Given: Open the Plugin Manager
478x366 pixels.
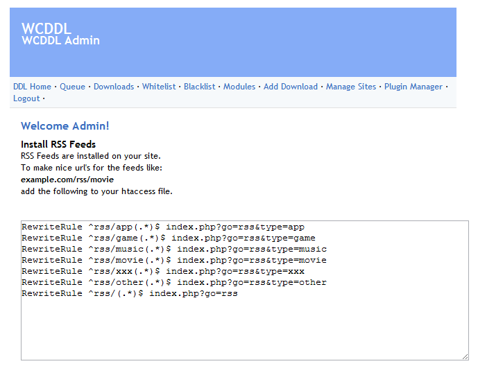Looking at the screenshot, I should point(413,87).
